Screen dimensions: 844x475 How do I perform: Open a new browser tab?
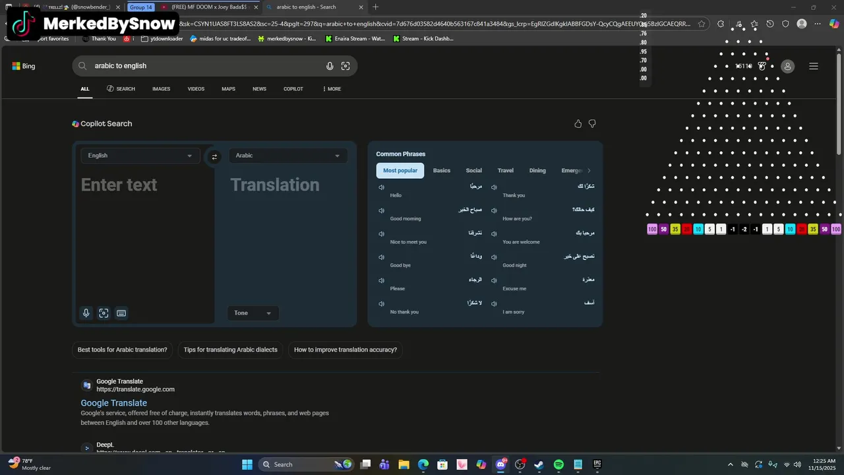[376, 7]
